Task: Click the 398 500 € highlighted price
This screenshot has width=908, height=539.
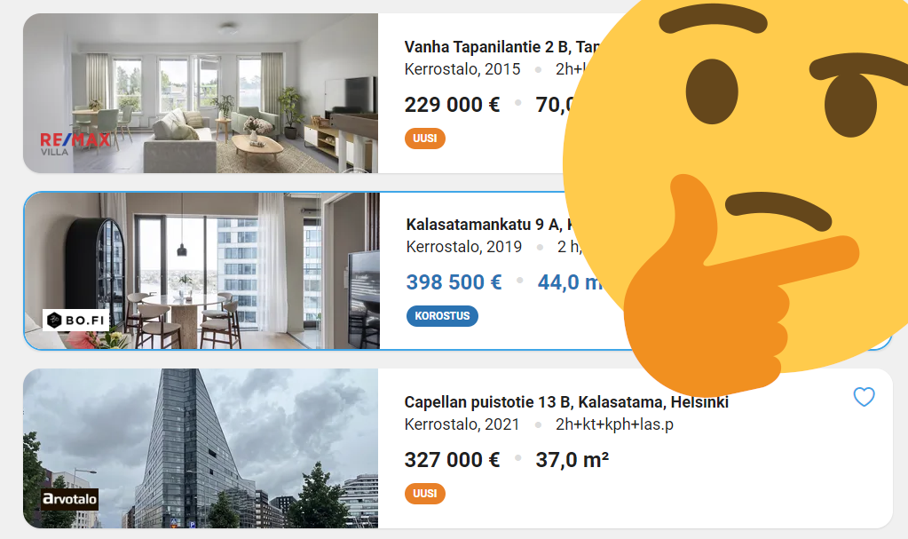Action: pyautogui.click(x=454, y=282)
